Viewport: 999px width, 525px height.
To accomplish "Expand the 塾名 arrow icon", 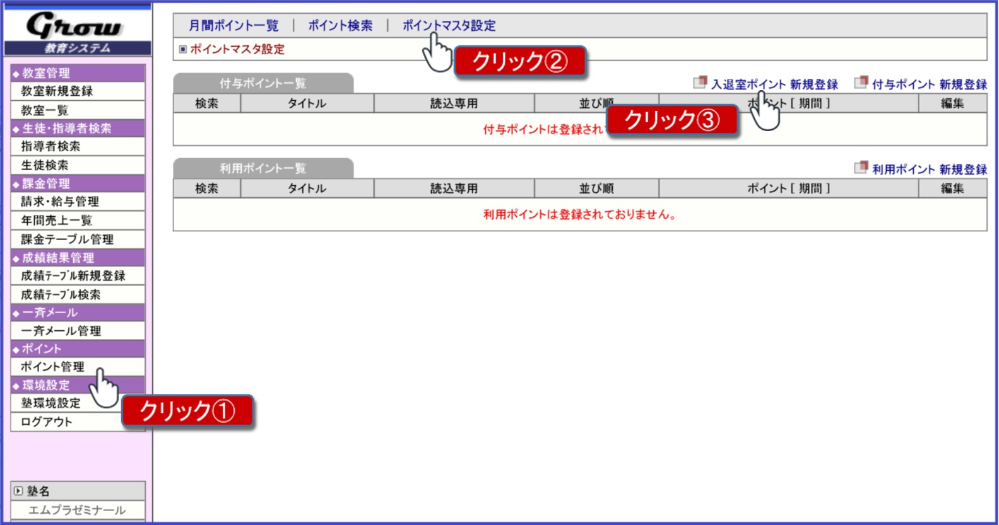I will coord(18,490).
